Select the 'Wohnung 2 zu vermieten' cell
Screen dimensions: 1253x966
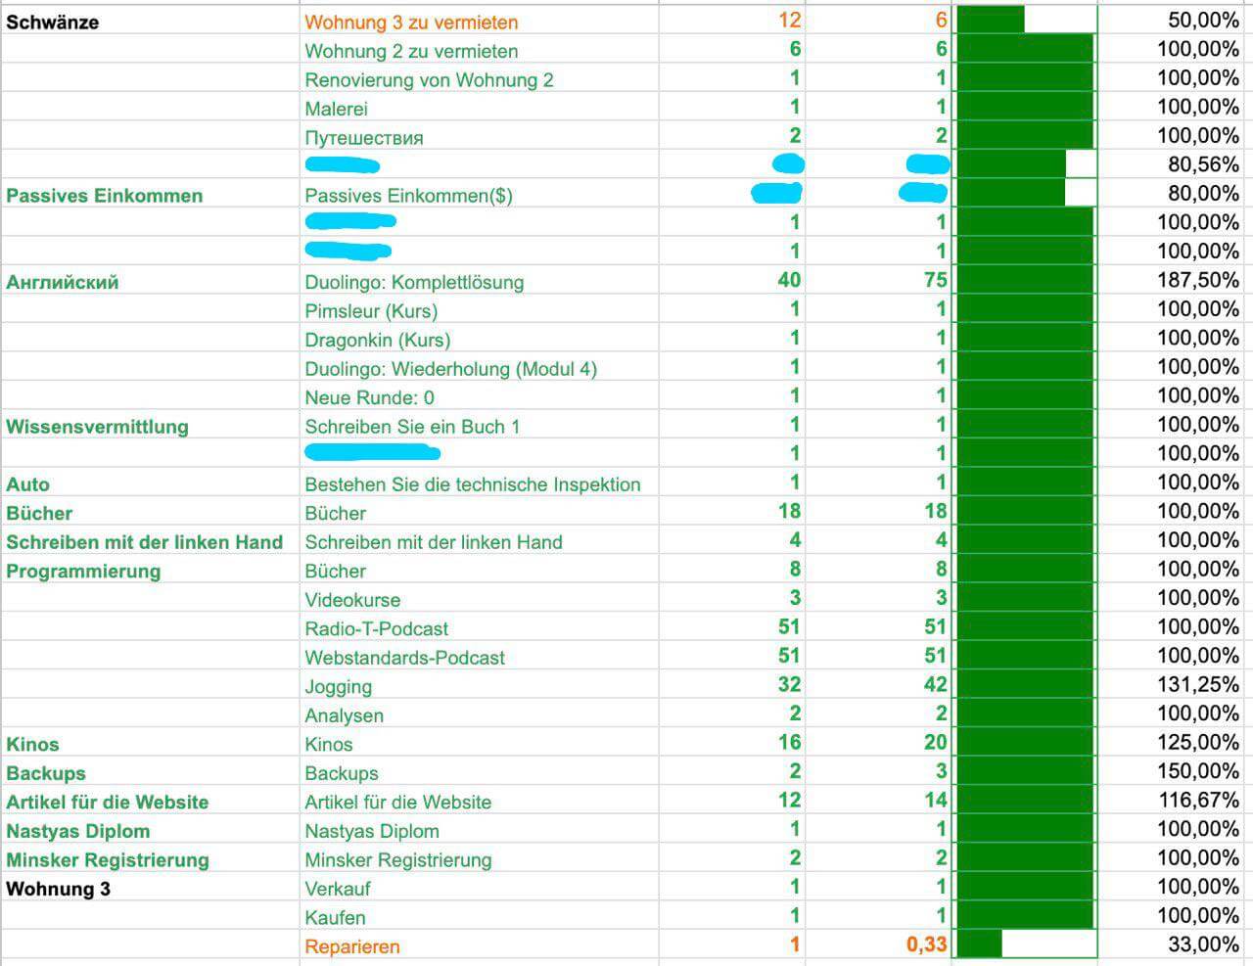(x=479, y=50)
